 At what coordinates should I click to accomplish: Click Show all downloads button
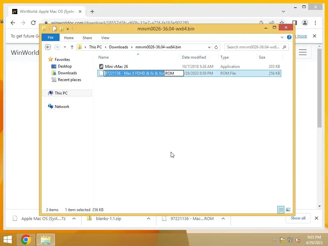click(x=298, y=218)
